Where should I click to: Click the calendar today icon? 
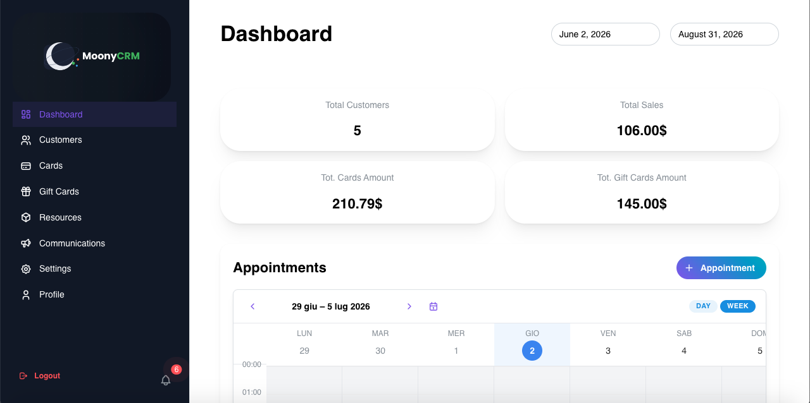433,306
